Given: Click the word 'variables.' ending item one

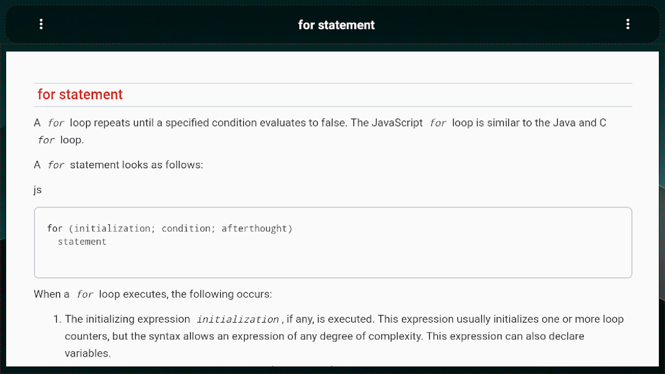Looking at the screenshot, I should (88, 353).
